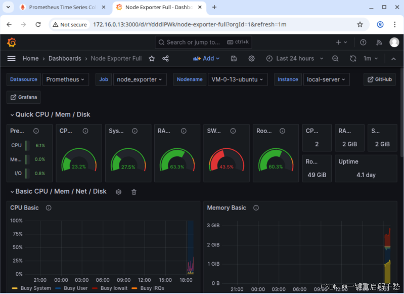Show info for Sys Load gauge panel

(x=135, y=131)
